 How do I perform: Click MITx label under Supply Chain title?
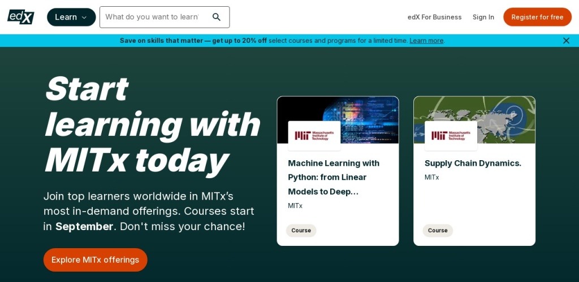(431, 178)
